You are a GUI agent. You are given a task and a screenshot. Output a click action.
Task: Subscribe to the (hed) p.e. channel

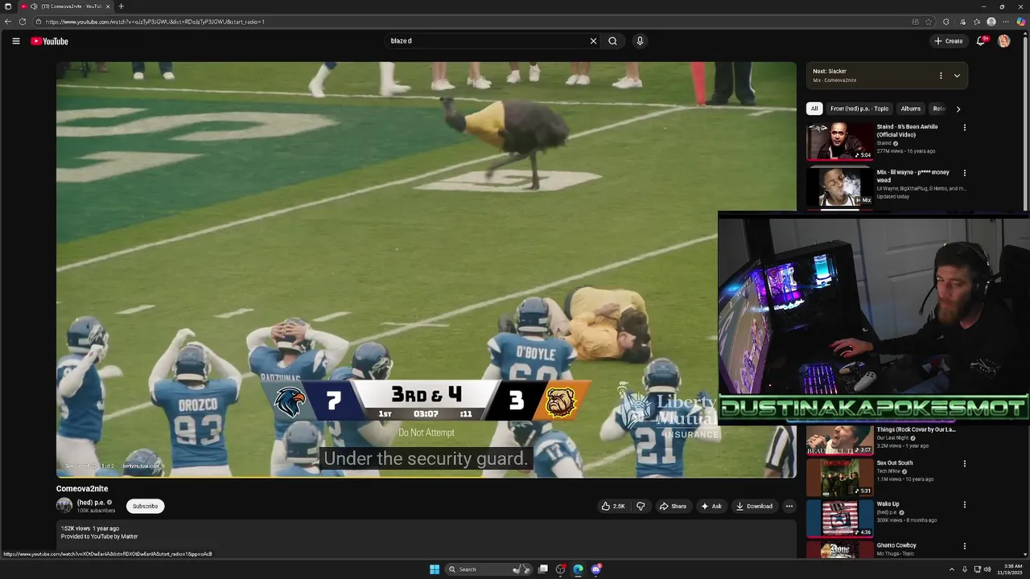145,506
